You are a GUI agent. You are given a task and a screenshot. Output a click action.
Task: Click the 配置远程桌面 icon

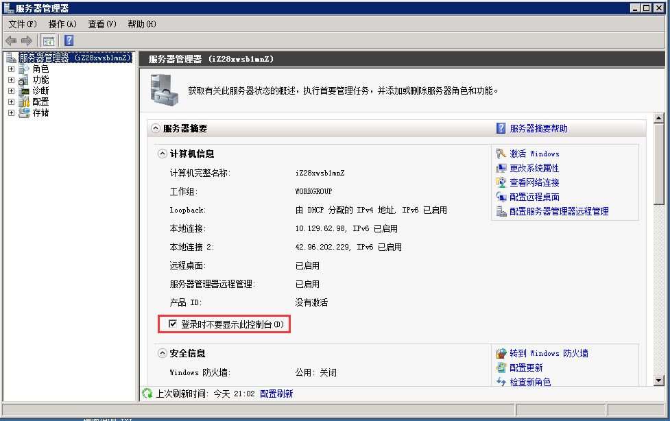point(499,197)
